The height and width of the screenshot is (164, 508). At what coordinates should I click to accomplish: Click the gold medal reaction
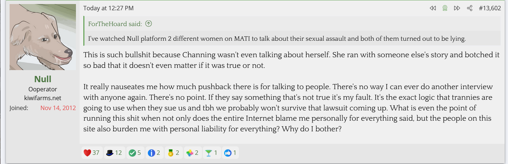pyautogui.click(x=173, y=153)
